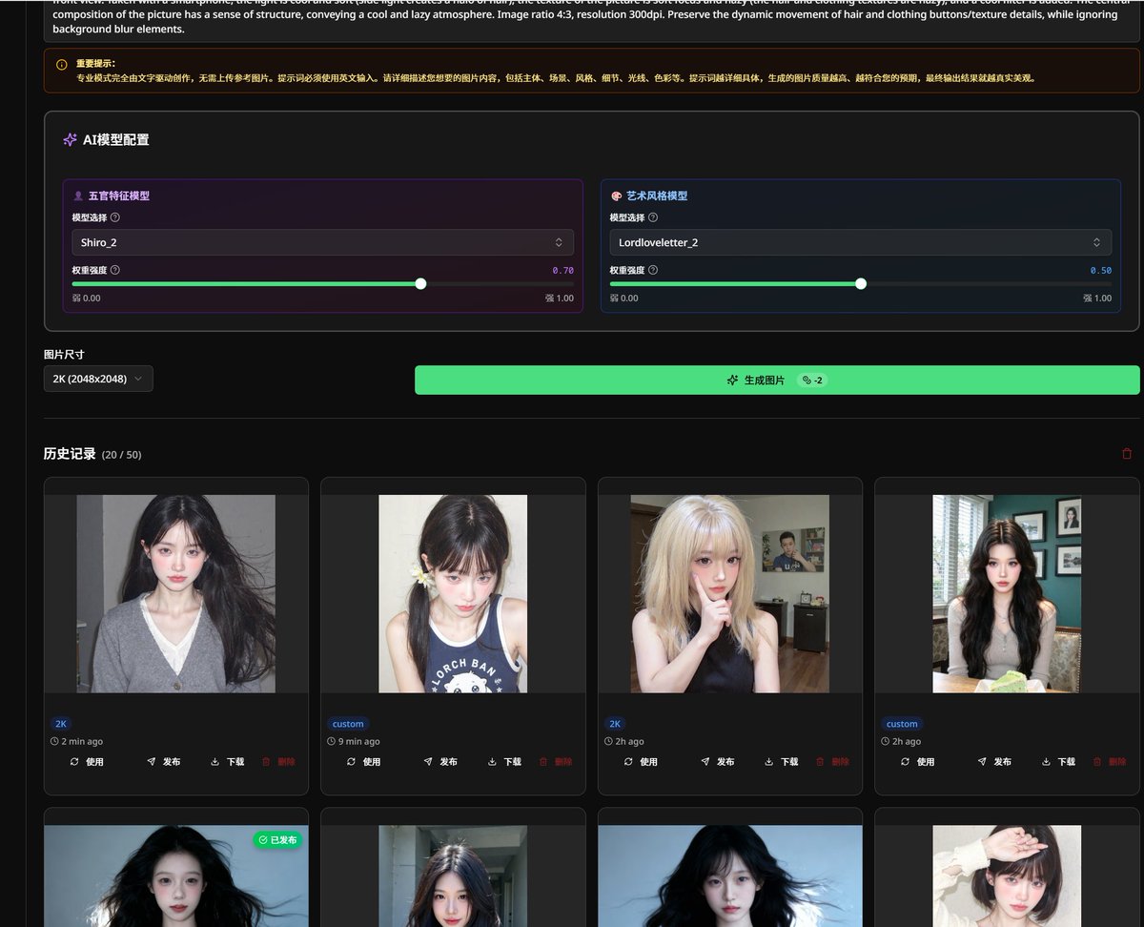Viewport: 1144px width, 927px height.
Task: Click the 五官特征模型 panel title
Action: point(119,196)
